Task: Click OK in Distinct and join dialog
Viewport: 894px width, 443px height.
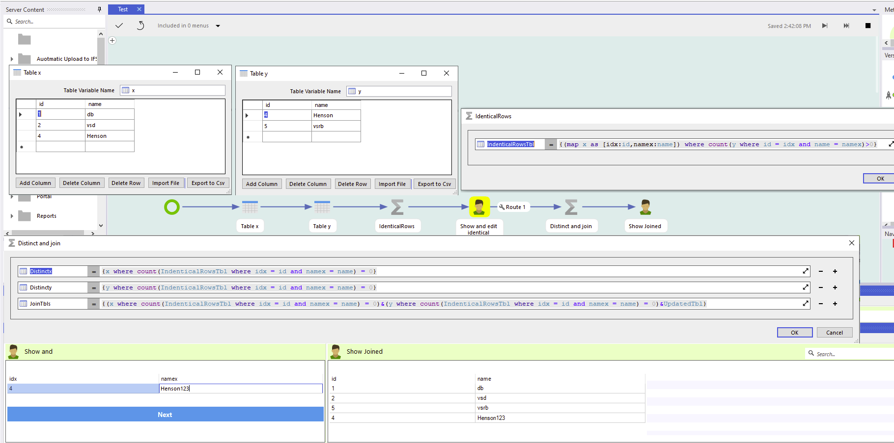Action: [x=795, y=333]
